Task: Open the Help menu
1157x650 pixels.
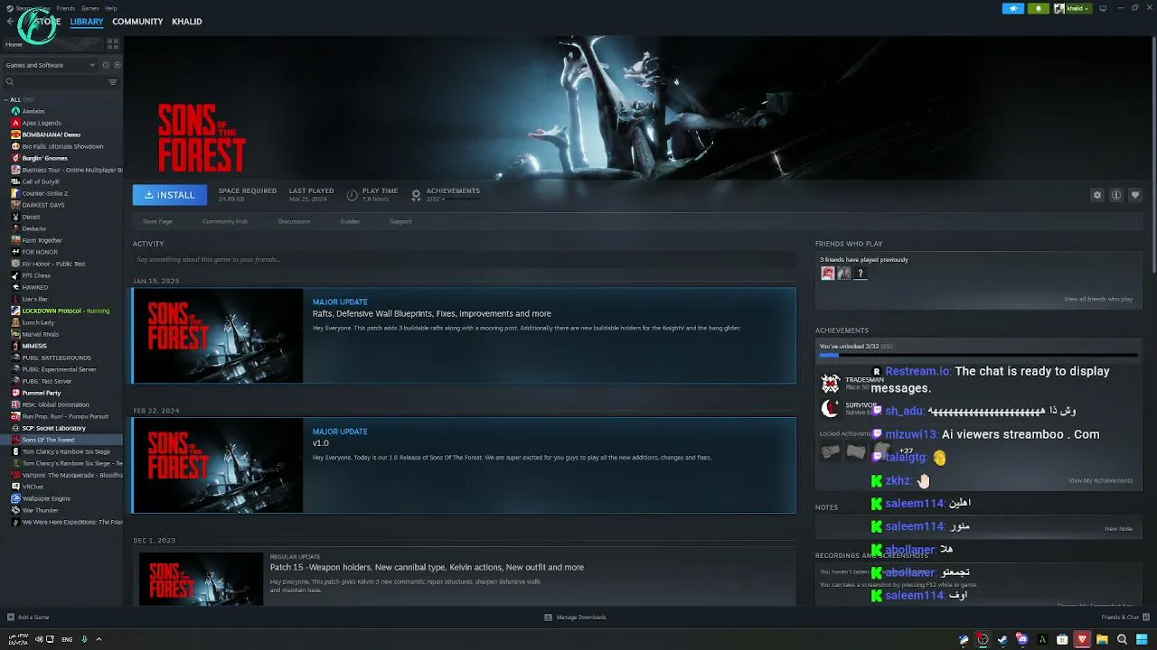Action: tap(110, 8)
